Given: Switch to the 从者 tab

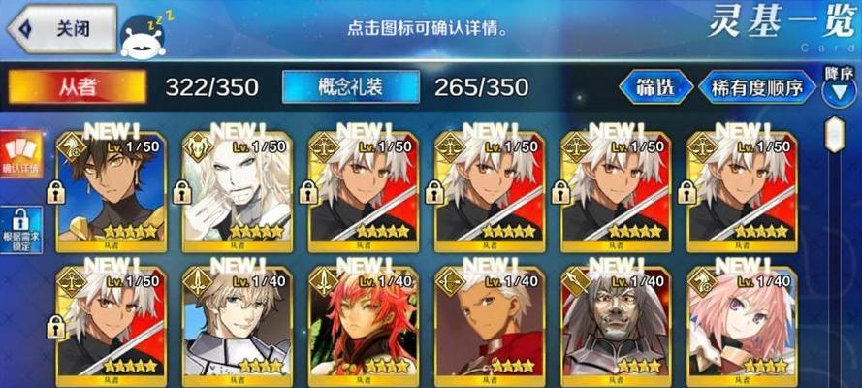Looking at the screenshot, I should (x=77, y=87).
